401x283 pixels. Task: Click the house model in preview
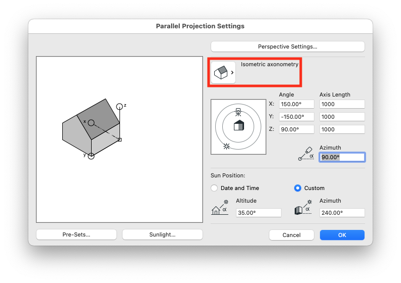[91, 126]
